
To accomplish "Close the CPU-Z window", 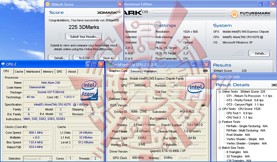I will (x=101, y=64).
